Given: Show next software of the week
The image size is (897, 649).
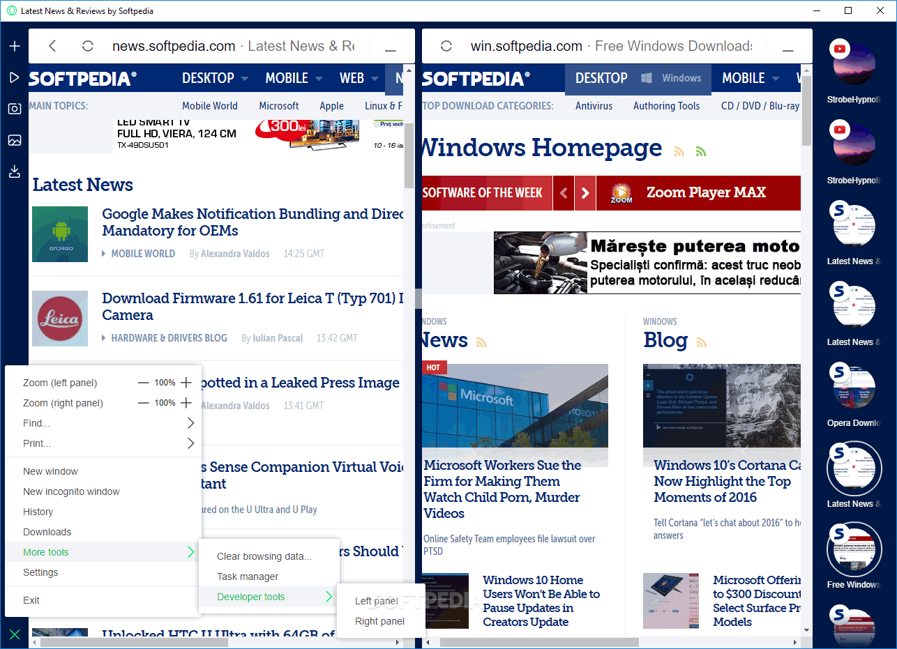Looking at the screenshot, I should coord(585,193).
